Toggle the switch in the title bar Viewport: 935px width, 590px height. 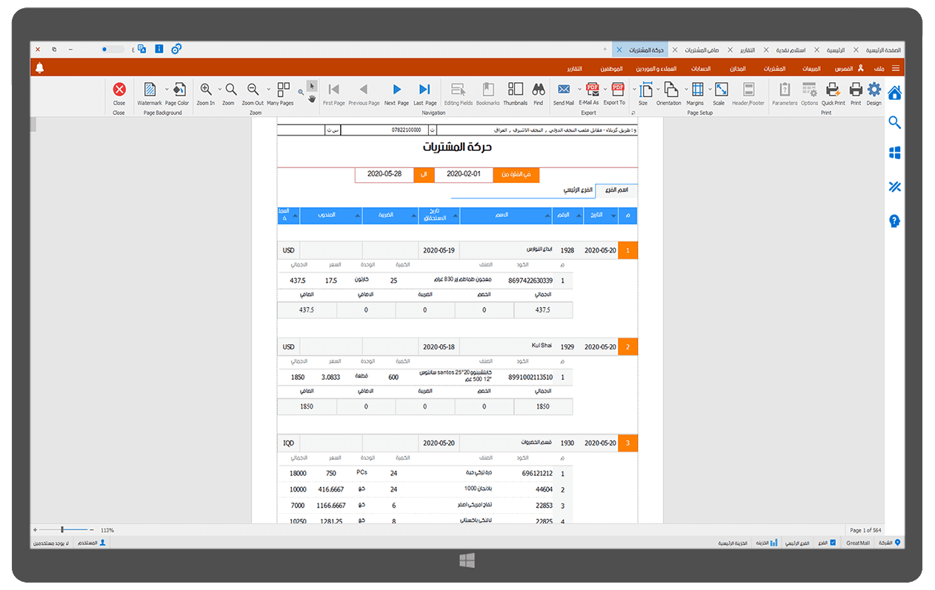click(x=113, y=49)
